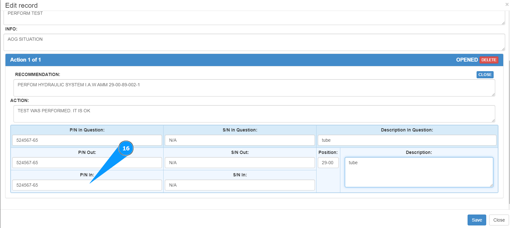Select the S/N In Question input

tap(240, 140)
